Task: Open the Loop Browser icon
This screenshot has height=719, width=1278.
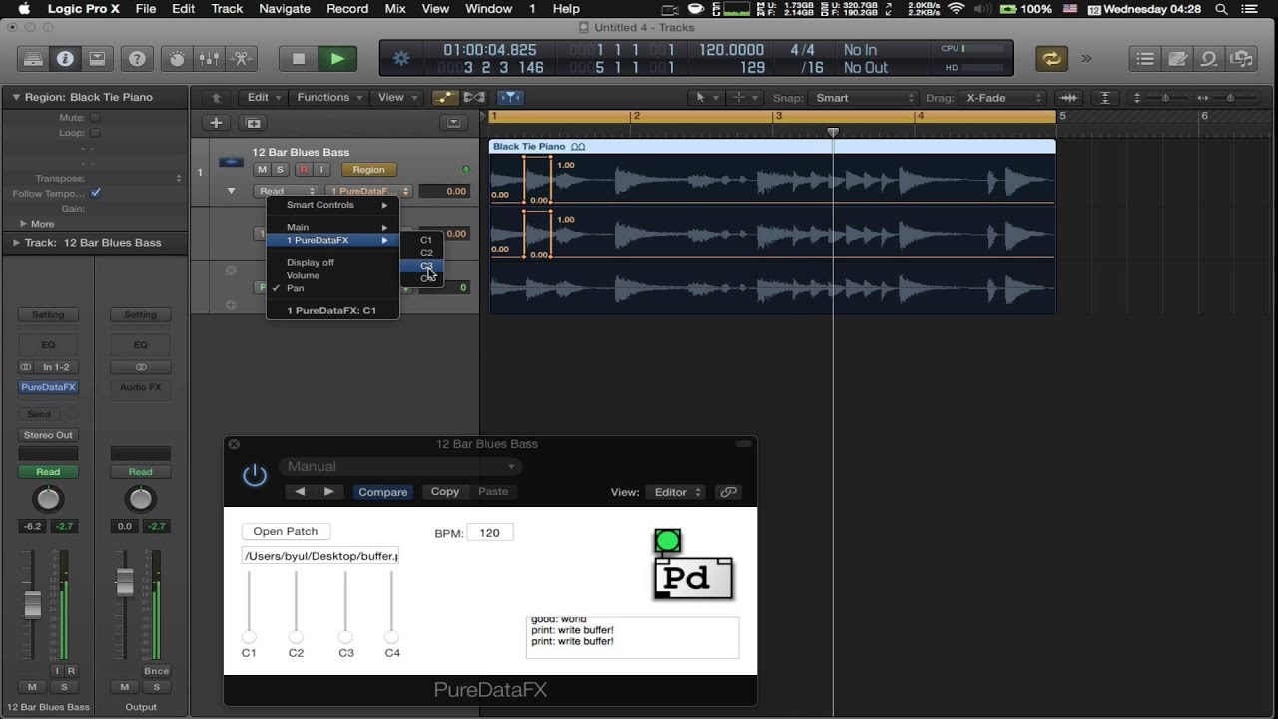Action: click(x=1209, y=58)
